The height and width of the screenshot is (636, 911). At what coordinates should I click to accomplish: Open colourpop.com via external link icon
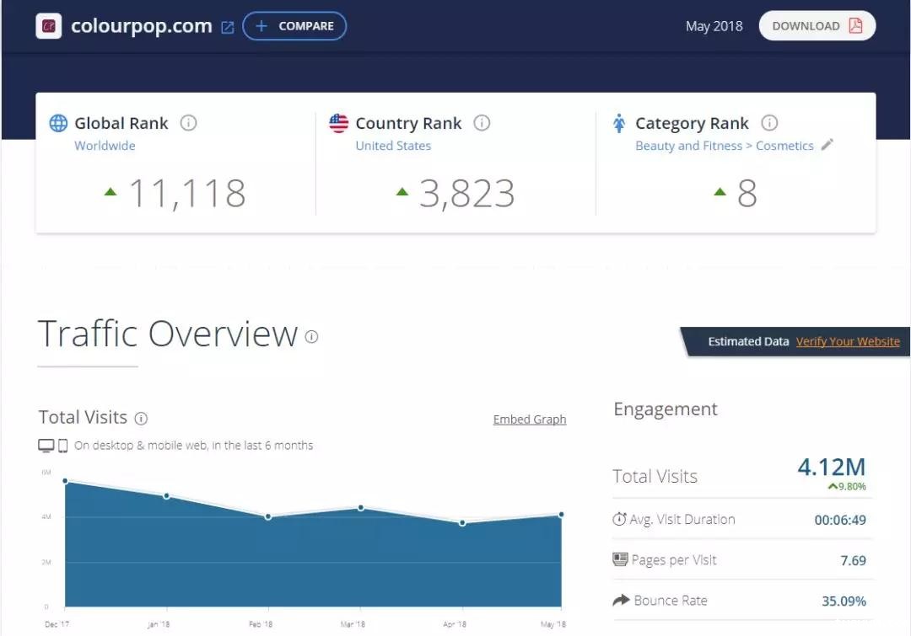pyautogui.click(x=227, y=27)
